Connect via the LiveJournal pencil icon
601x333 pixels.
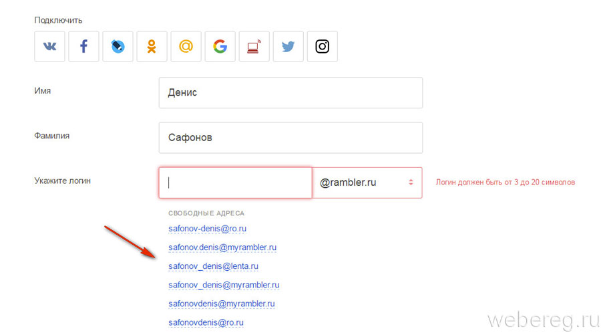pyautogui.click(x=118, y=46)
